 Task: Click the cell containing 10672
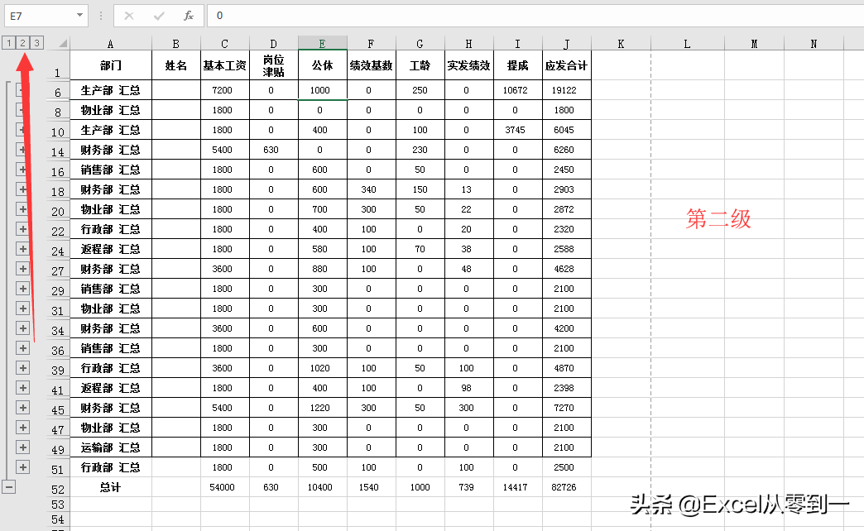518,90
